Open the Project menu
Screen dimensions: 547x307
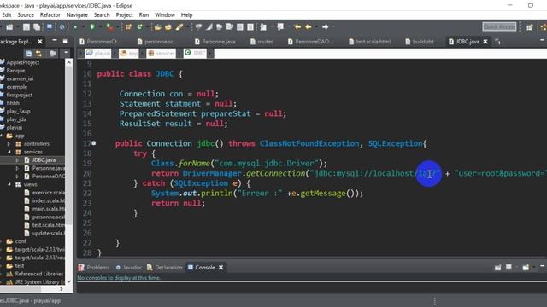[124, 15]
